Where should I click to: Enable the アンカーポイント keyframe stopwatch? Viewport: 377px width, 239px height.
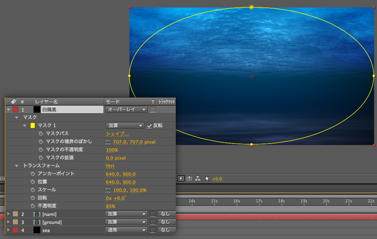point(33,174)
